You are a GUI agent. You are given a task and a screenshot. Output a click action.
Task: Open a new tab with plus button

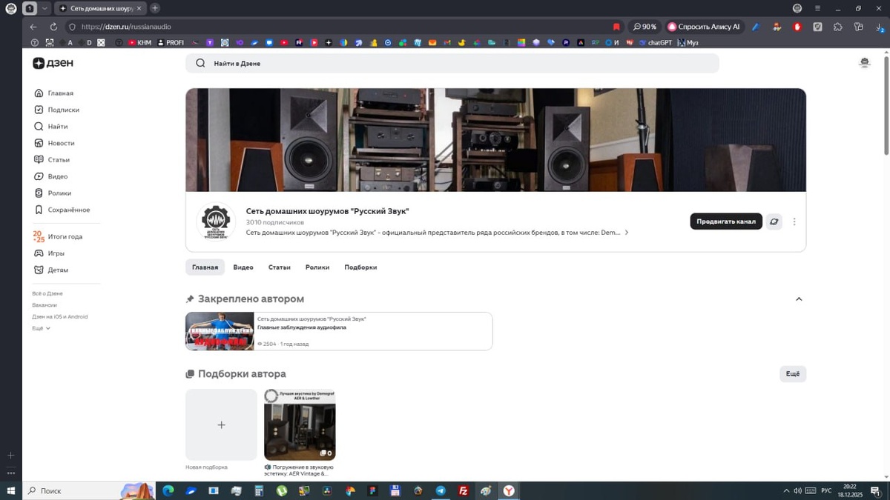click(x=155, y=8)
